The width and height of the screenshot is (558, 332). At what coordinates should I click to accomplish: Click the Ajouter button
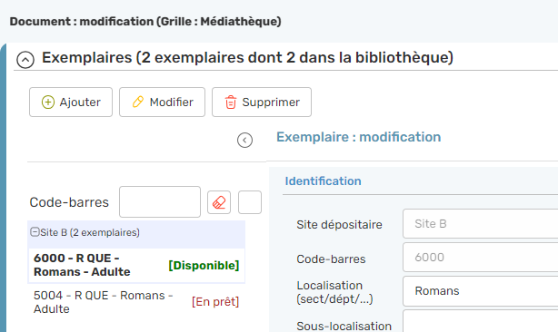(71, 103)
